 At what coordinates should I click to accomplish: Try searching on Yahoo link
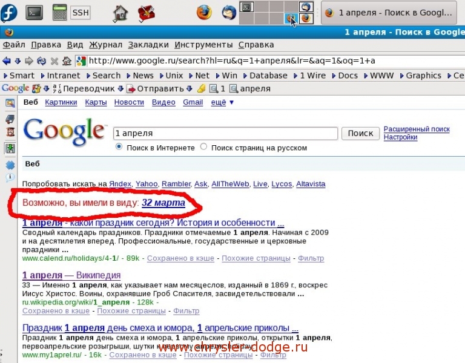tap(147, 184)
